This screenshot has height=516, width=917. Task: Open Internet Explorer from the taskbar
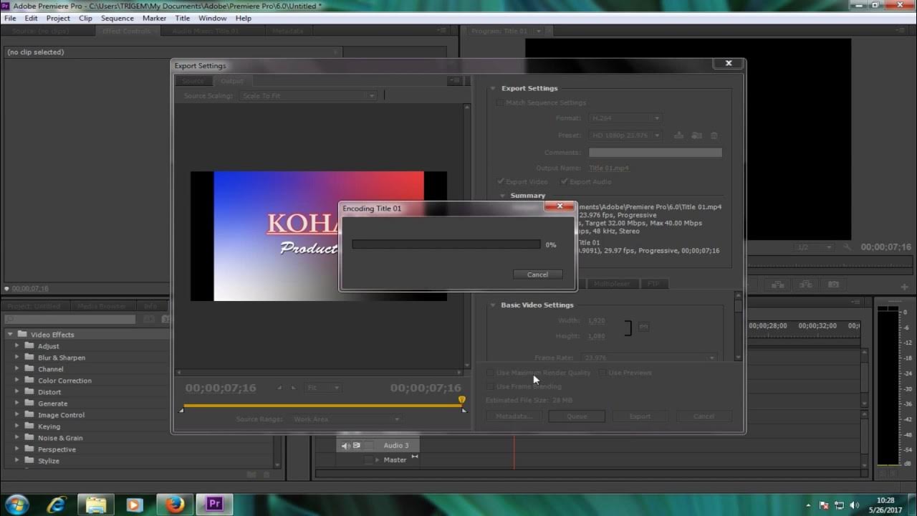tap(56, 505)
